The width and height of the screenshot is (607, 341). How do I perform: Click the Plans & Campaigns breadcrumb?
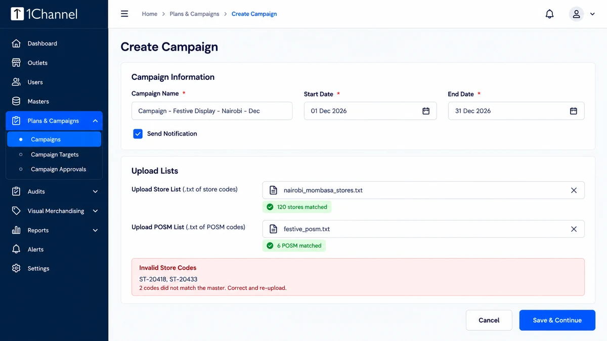pyautogui.click(x=194, y=14)
